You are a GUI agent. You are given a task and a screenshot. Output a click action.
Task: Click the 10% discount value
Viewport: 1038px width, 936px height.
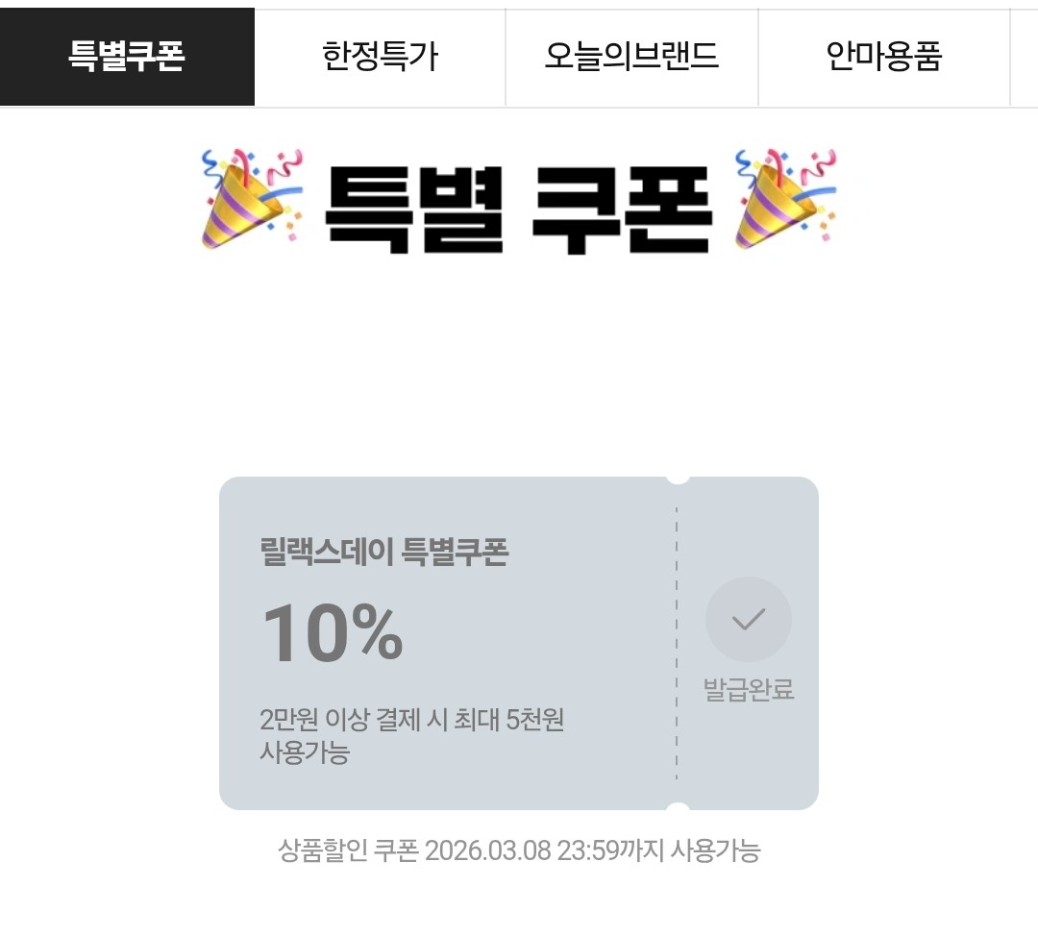coord(333,633)
